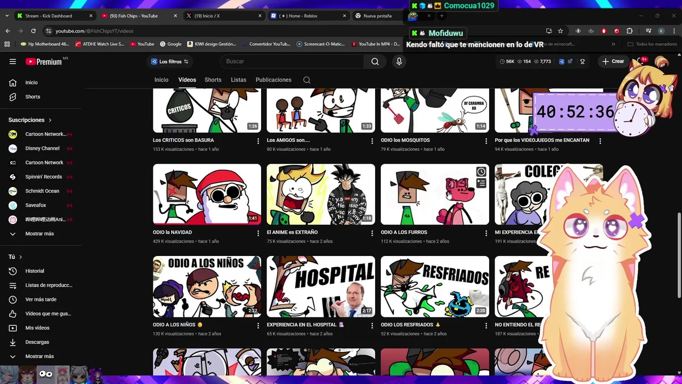The image size is (682, 384).
Task: Go back with the browser back arrow
Action: pyautogui.click(x=7, y=31)
